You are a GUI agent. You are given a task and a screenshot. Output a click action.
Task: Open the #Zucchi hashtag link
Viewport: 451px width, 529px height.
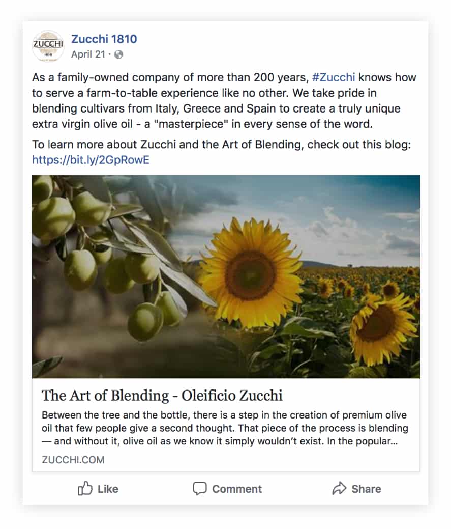[x=333, y=78]
